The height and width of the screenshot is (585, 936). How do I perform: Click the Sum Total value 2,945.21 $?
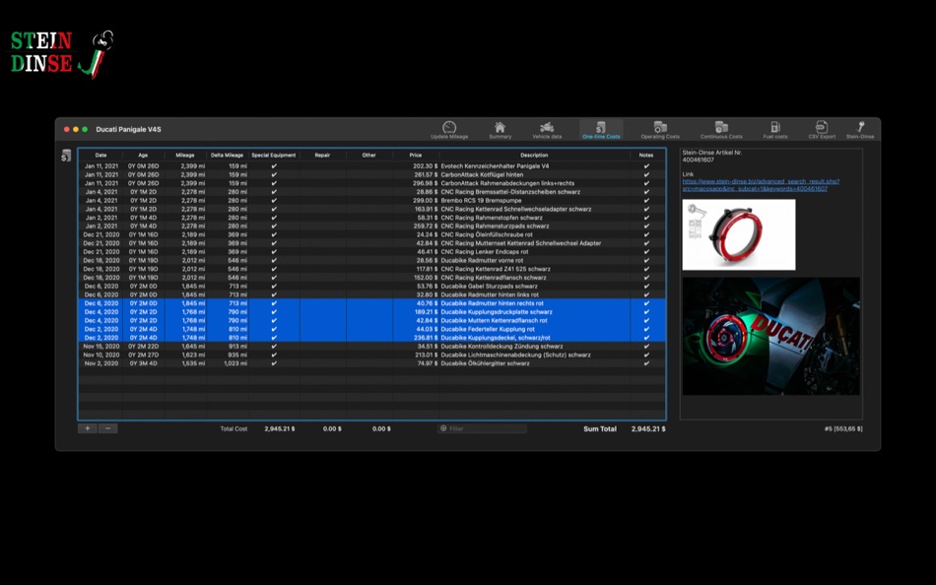[648, 428]
